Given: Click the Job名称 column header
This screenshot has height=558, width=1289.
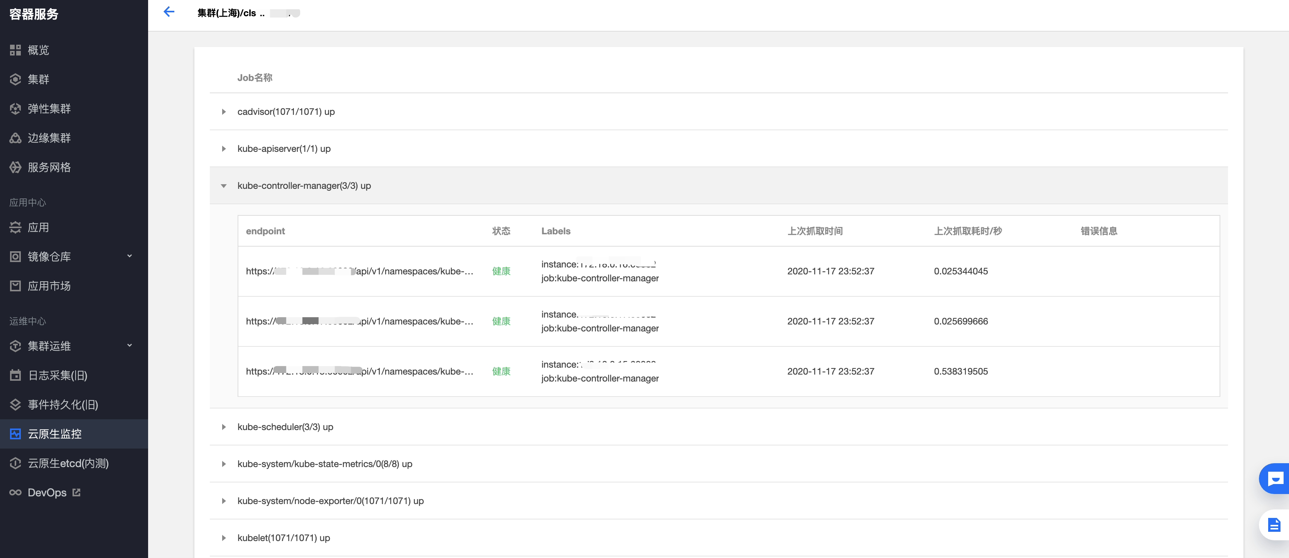Looking at the screenshot, I should point(255,78).
